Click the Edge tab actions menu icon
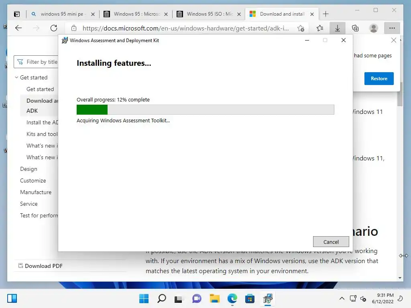Image resolution: width=411 pixels, height=308 pixels. pyautogui.click(x=17, y=14)
